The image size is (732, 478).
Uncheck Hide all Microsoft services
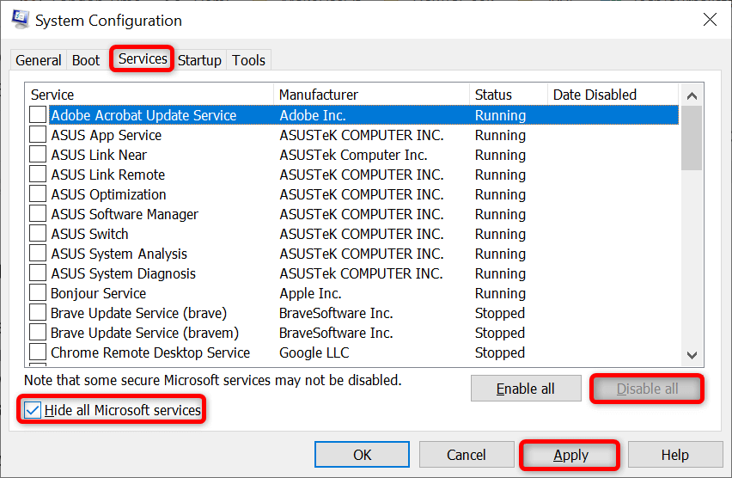click(x=33, y=410)
